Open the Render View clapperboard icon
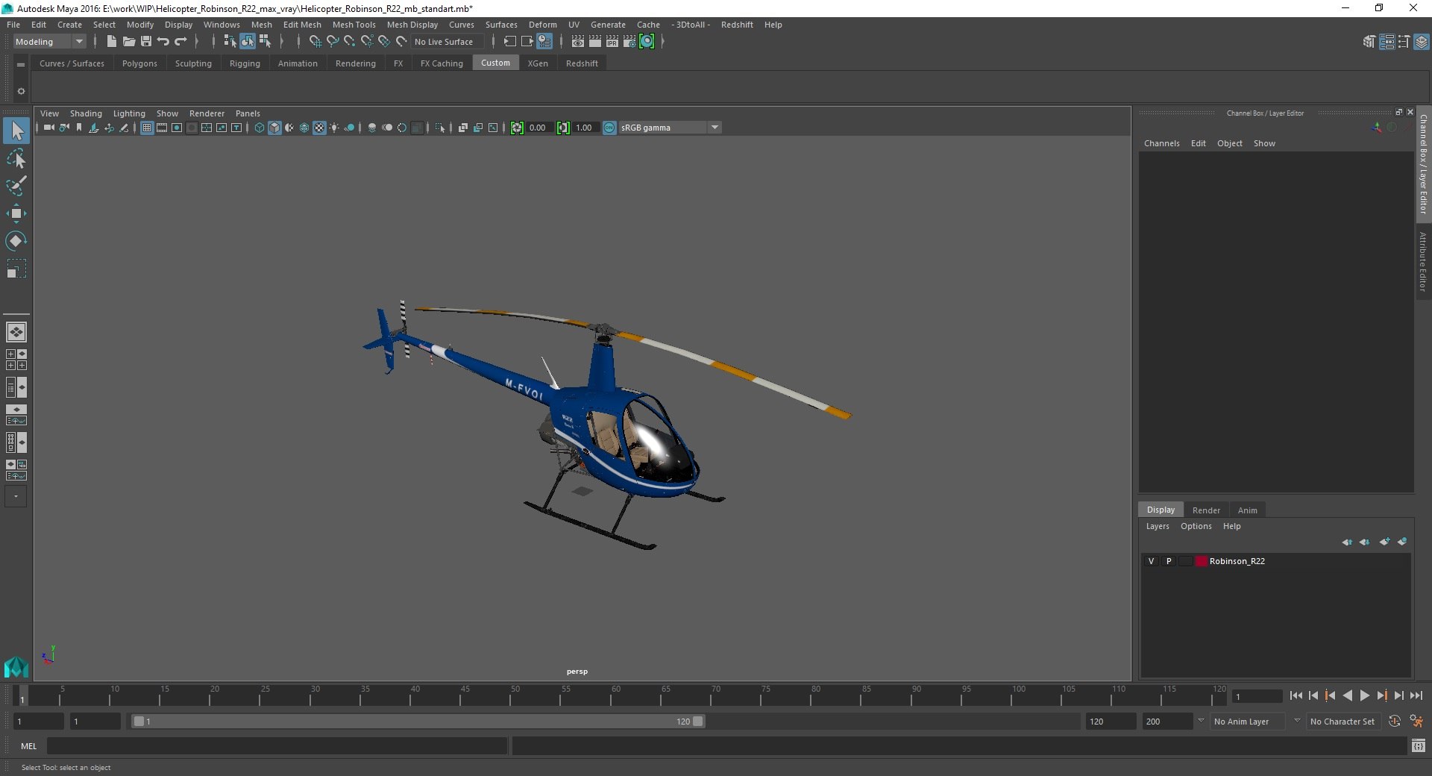This screenshot has width=1432, height=776. [x=578, y=42]
